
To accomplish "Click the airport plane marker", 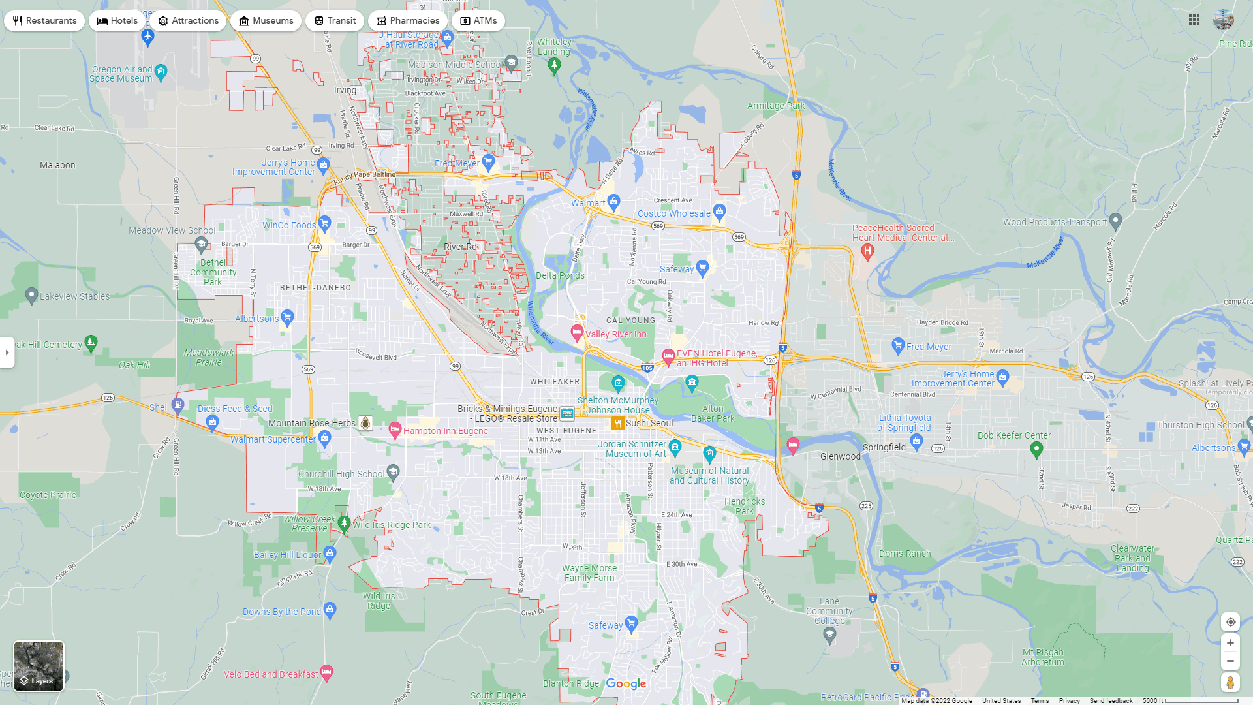I will [147, 37].
